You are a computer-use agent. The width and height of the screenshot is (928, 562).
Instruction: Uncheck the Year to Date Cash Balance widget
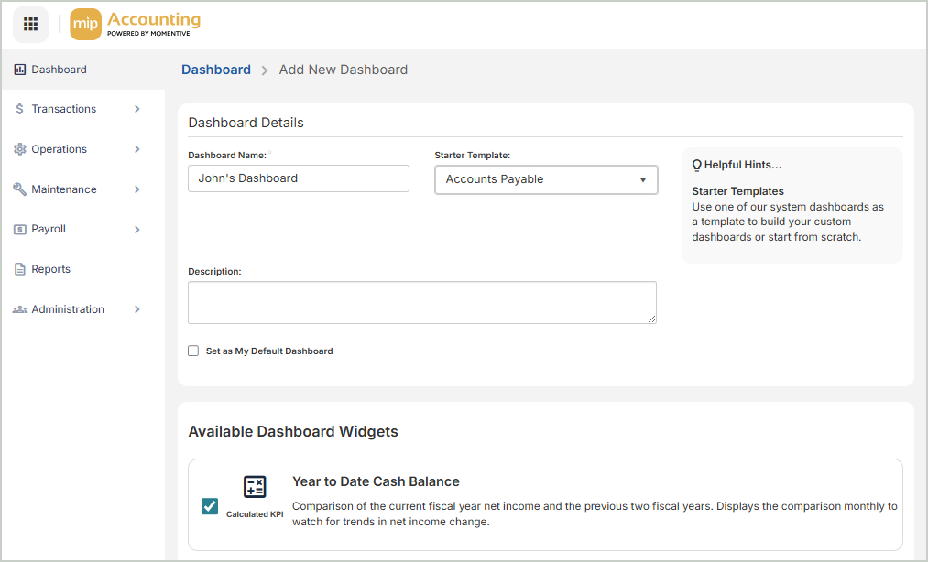[210, 506]
